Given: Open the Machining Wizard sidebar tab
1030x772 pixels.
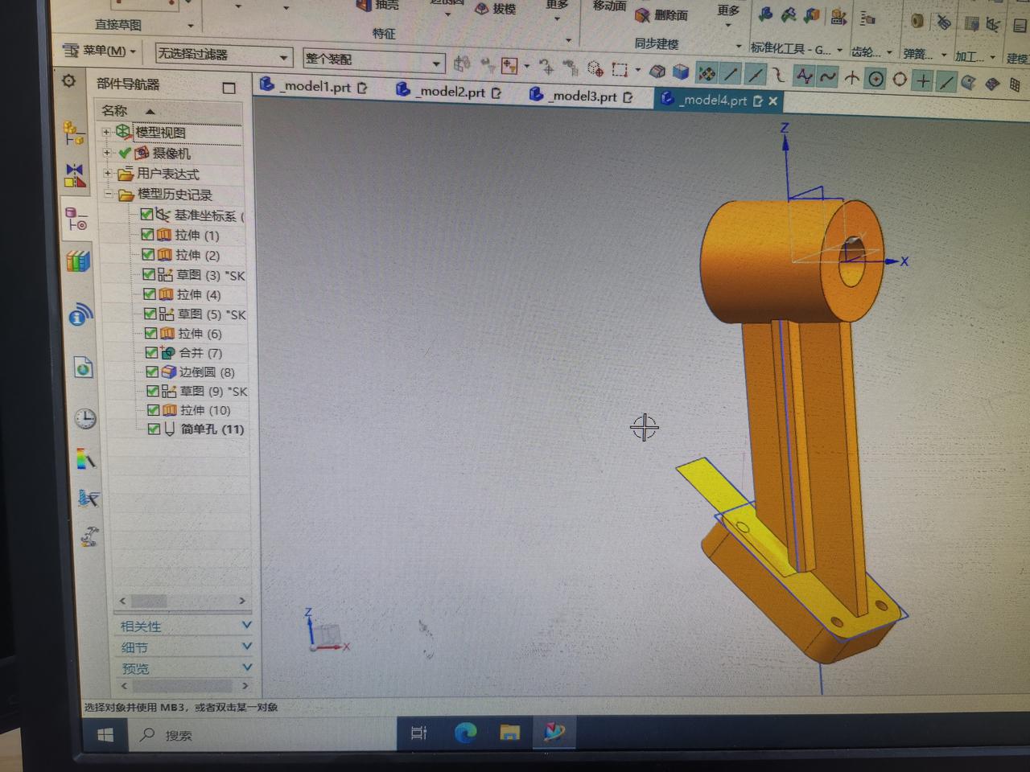Looking at the screenshot, I should click(88, 499).
